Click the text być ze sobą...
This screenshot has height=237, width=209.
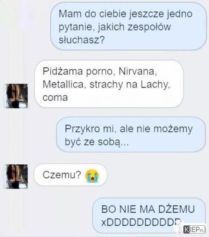click(x=97, y=142)
